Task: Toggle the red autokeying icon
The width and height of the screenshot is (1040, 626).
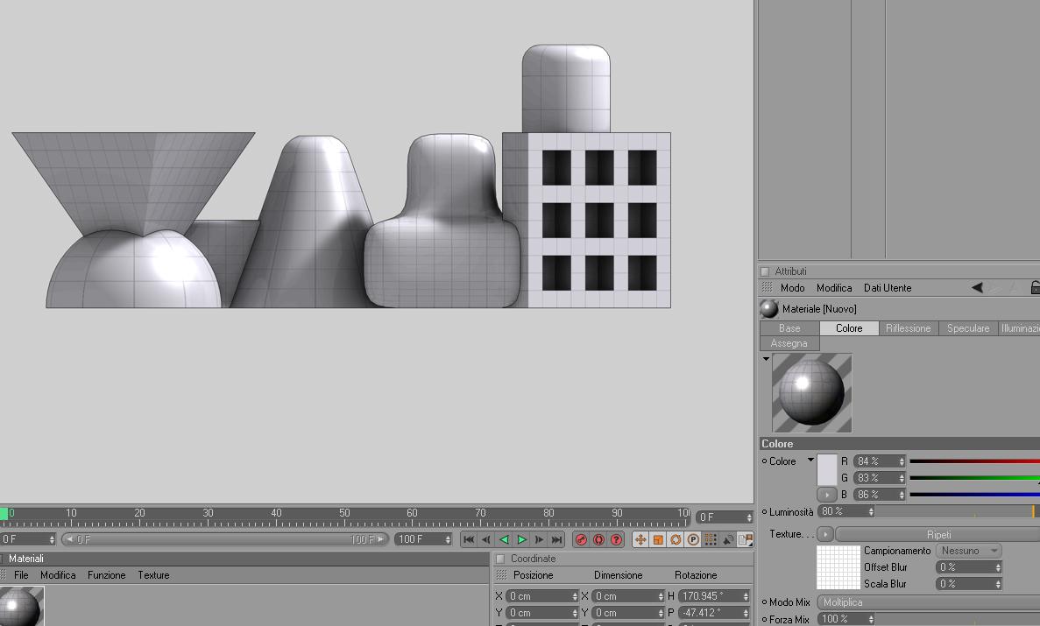Action: click(x=598, y=540)
